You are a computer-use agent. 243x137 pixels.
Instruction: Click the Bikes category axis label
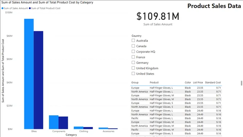click(x=34, y=131)
